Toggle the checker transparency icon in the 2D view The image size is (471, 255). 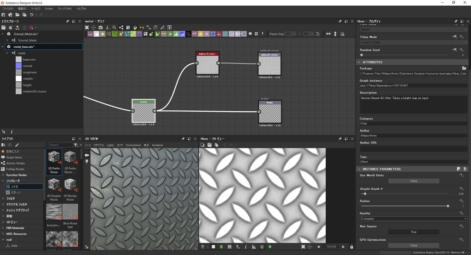coord(213,247)
